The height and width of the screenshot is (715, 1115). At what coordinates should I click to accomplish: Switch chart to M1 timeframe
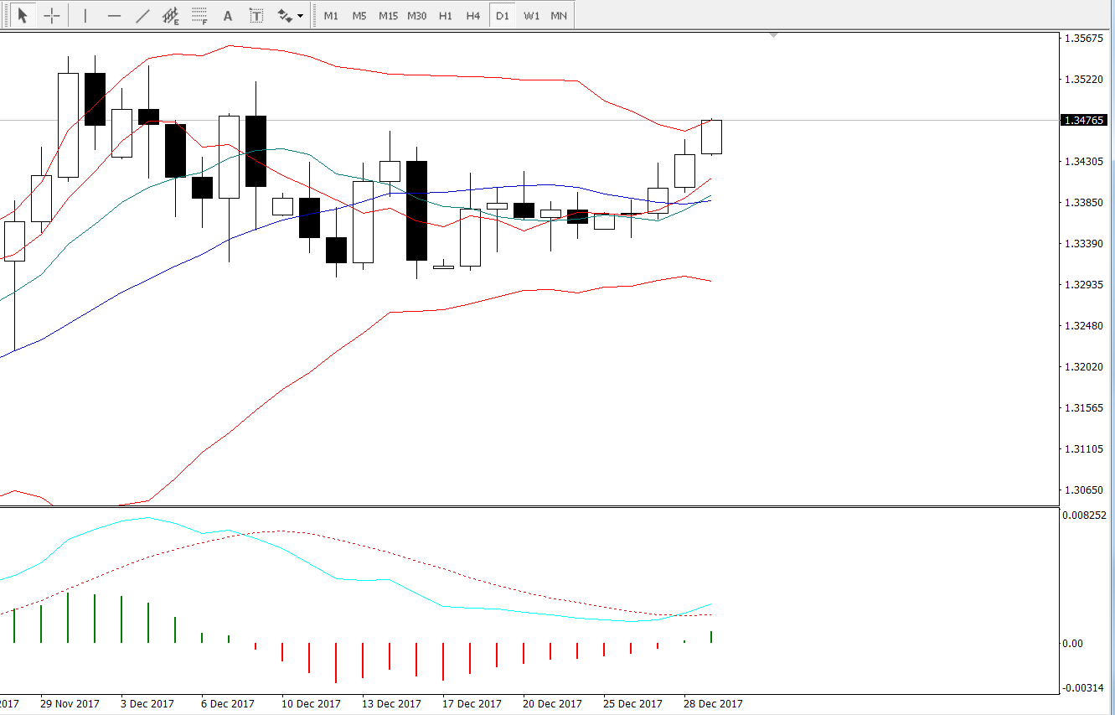tap(331, 15)
